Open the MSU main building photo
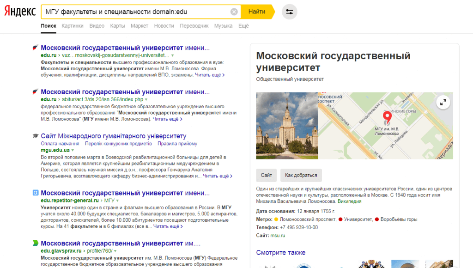This screenshot has width=473, height=268. (287, 126)
